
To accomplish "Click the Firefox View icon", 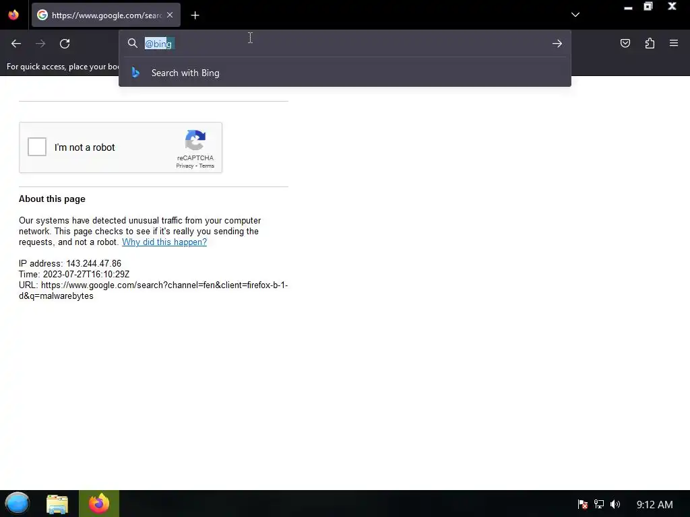I will click(13, 15).
